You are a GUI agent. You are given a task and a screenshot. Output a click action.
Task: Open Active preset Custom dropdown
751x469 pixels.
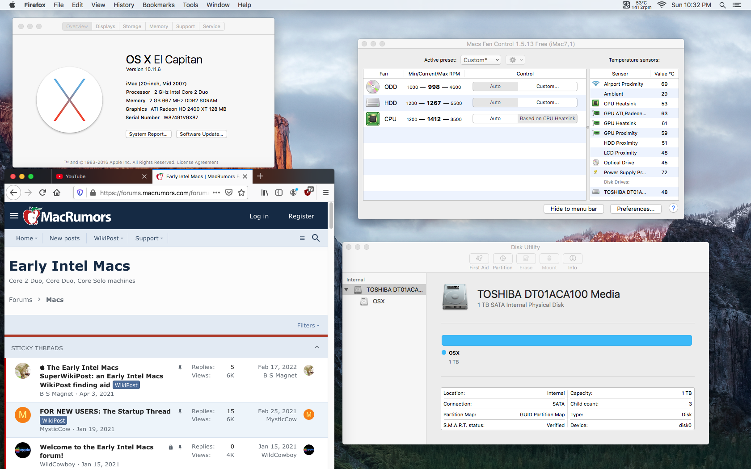[481, 60]
